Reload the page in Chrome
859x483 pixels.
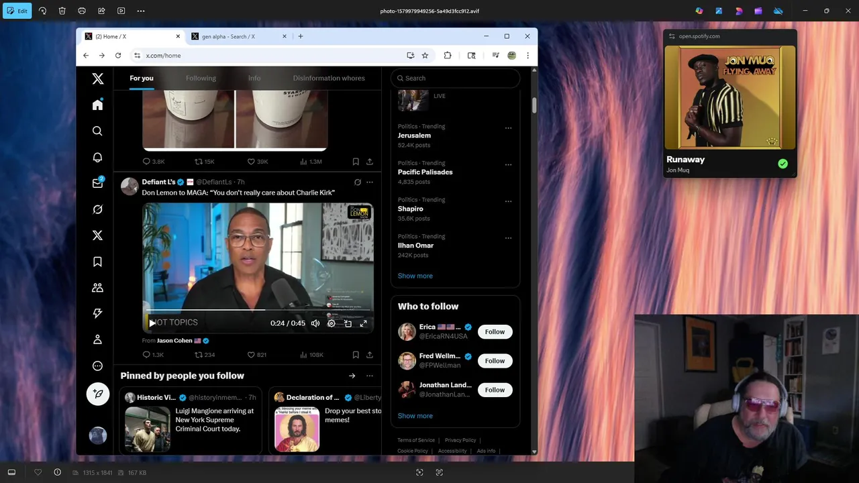point(118,56)
